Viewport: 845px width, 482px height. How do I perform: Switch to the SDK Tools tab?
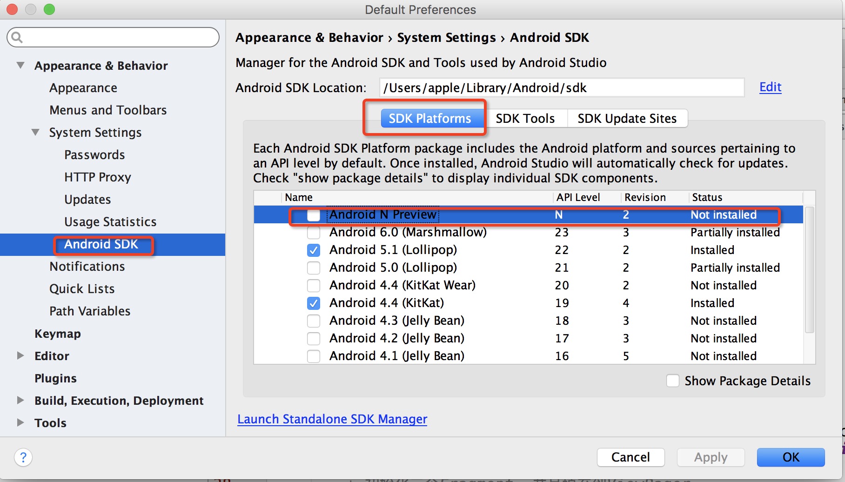[525, 119]
